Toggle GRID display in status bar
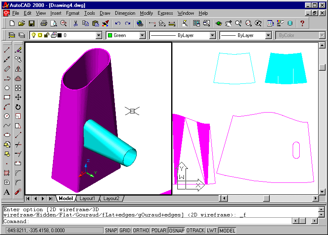The image size is (328, 235). 125,230
